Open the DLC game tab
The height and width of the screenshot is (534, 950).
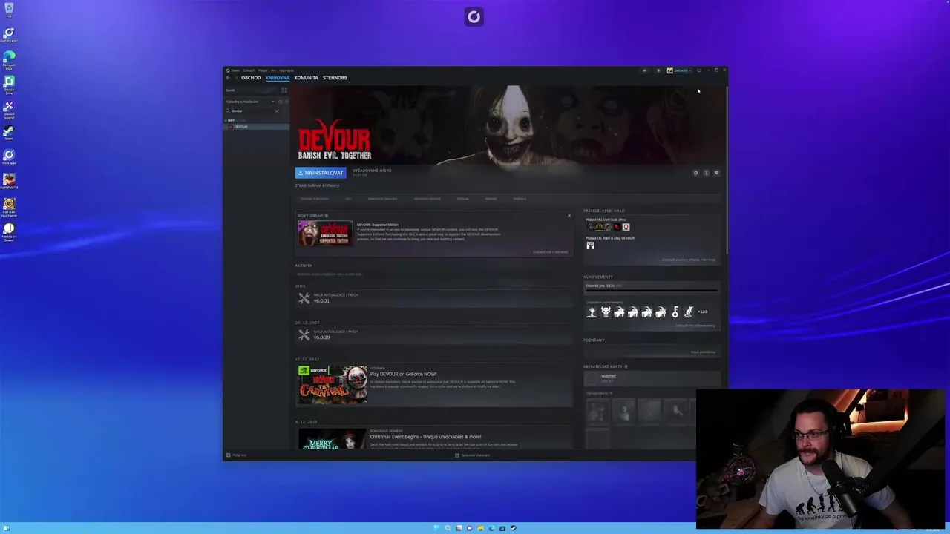pyautogui.click(x=348, y=199)
